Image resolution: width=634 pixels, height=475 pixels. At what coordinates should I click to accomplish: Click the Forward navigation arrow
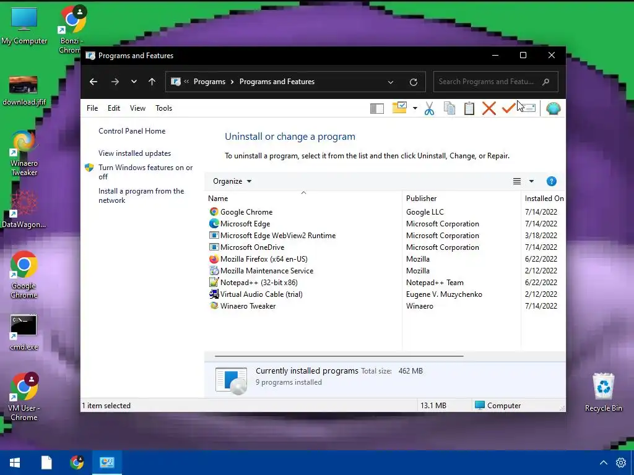pyautogui.click(x=115, y=82)
